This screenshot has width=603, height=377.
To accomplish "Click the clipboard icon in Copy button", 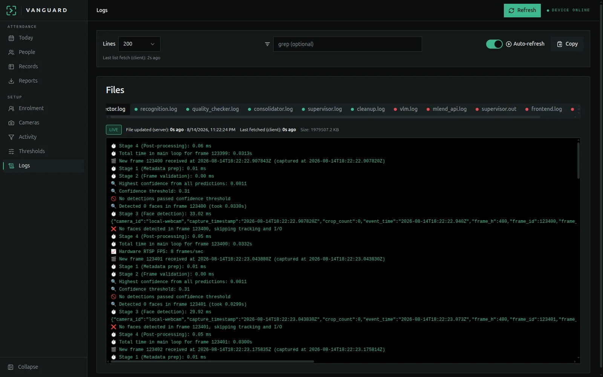I will 560,44.
